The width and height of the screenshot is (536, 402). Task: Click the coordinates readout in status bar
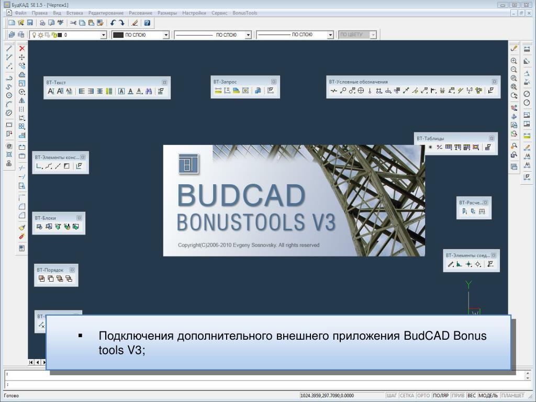[327, 396]
